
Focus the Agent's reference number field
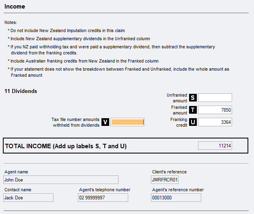tap(176, 198)
